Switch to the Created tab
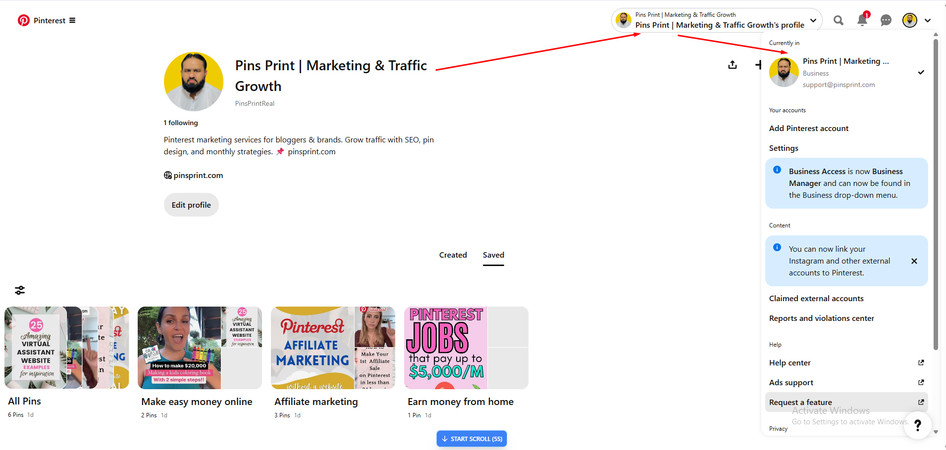Viewport: 946px width, 450px height. point(453,255)
